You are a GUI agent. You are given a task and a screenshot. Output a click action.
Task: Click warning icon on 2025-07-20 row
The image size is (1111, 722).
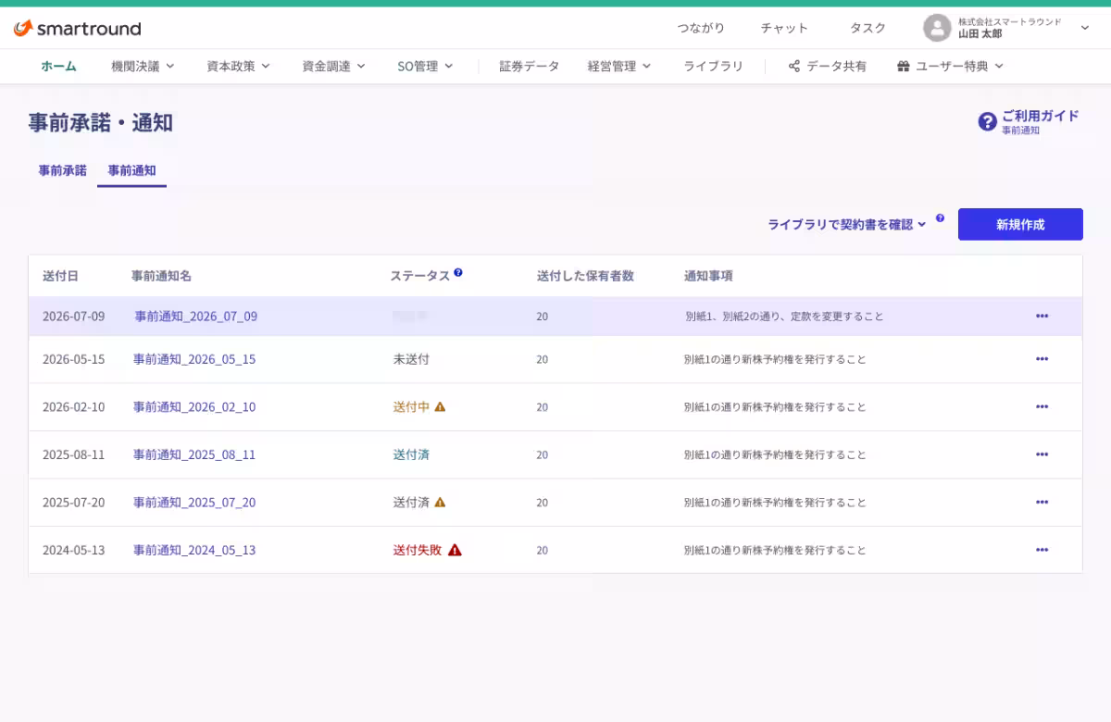coord(440,502)
